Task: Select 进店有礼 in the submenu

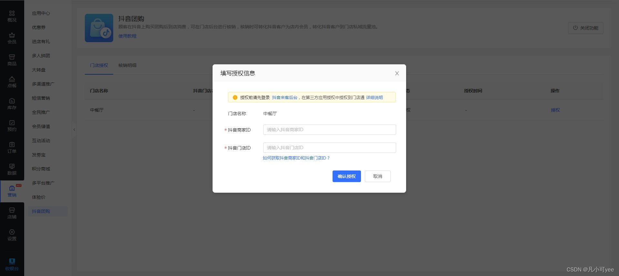Action: pos(41,41)
